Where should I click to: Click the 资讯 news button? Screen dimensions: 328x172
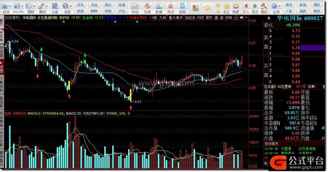click(80, 5)
